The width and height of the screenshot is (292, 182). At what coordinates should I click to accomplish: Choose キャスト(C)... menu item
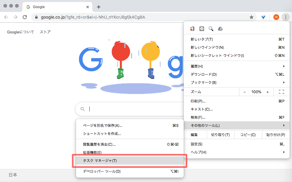tap(237, 109)
